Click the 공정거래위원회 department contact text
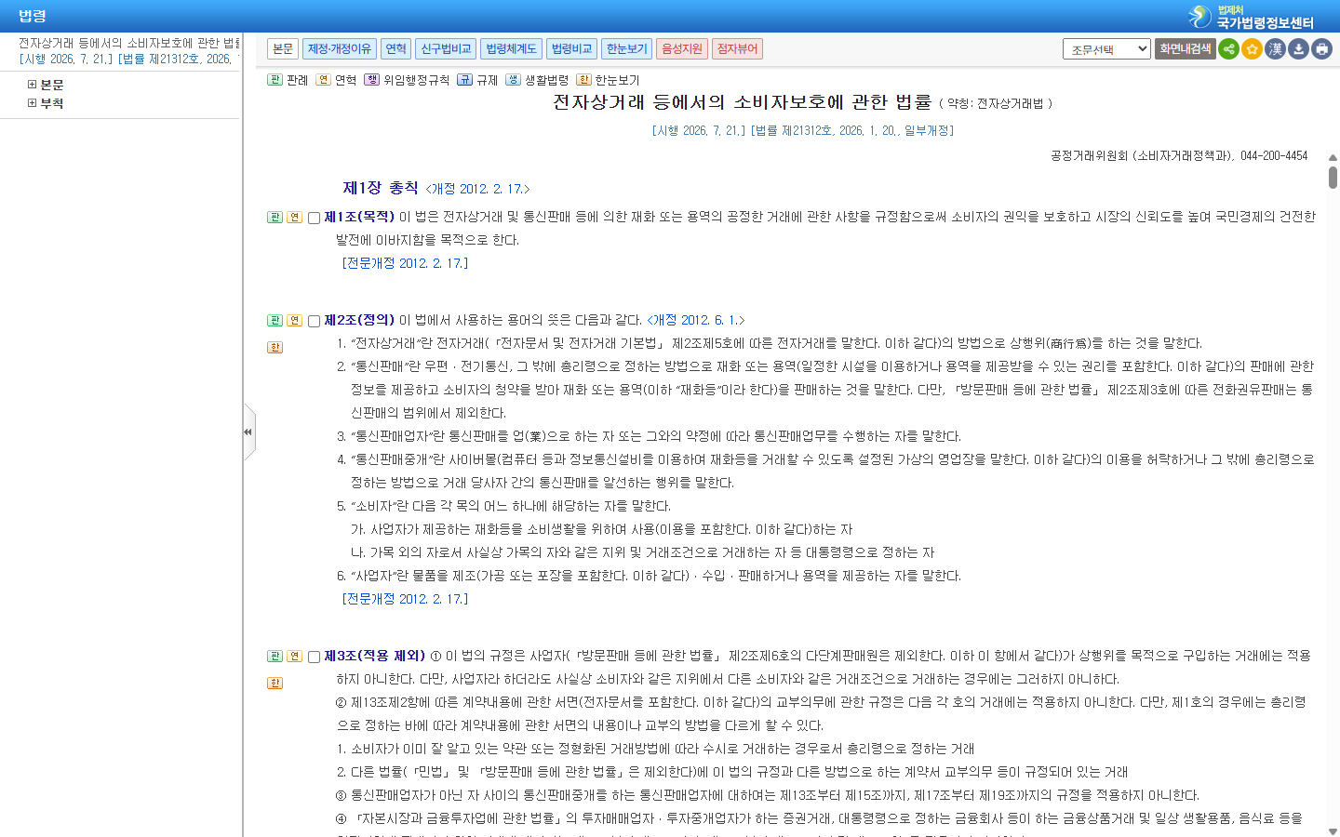 tap(1179, 156)
